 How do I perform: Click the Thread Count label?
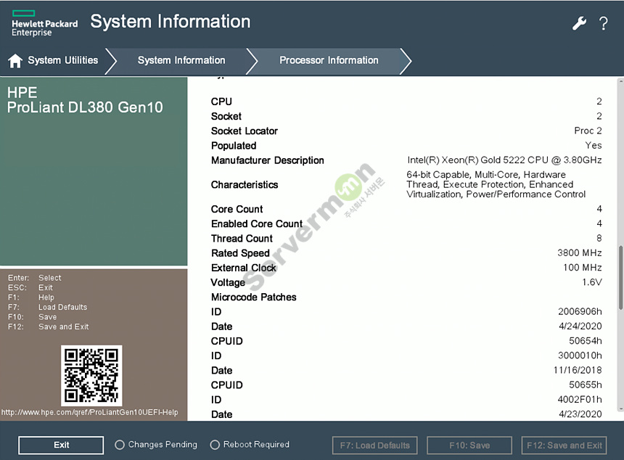tap(242, 239)
